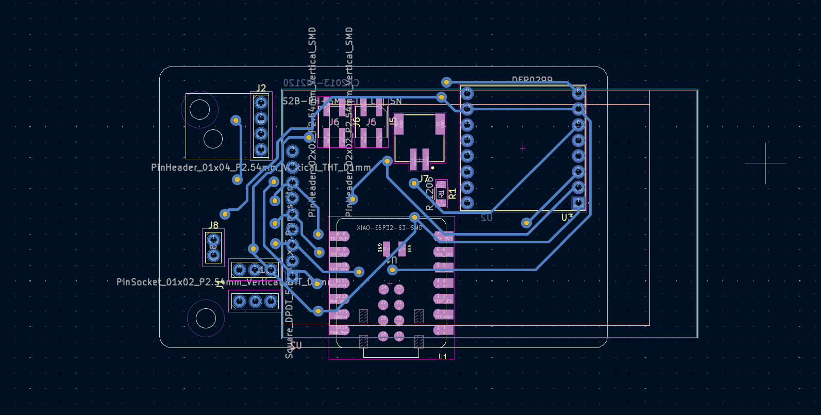Screen dimensions: 821x415
Task: Click the large top-left mounting hole
Action: pyautogui.click(x=199, y=110)
